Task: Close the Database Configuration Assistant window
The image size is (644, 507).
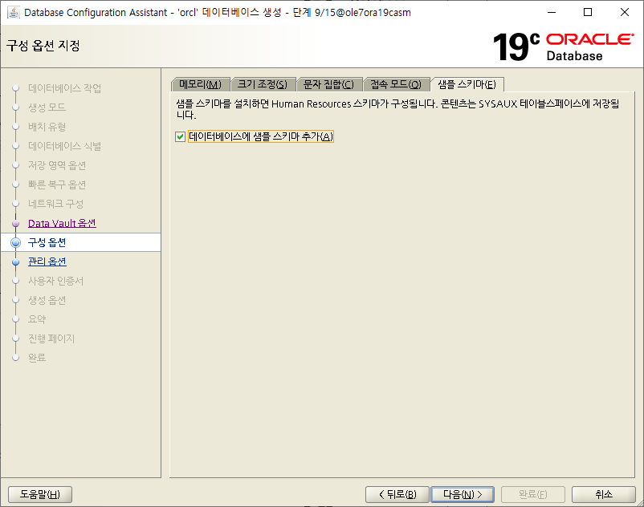Action: [x=624, y=12]
